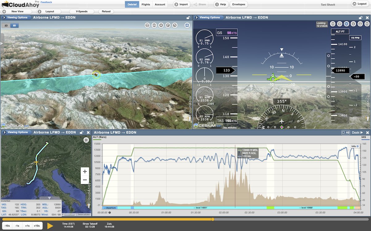Click the crosshair recenter icon in 3D panel
371x231 pixels.
pyautogui.click(x=187, y=25)
